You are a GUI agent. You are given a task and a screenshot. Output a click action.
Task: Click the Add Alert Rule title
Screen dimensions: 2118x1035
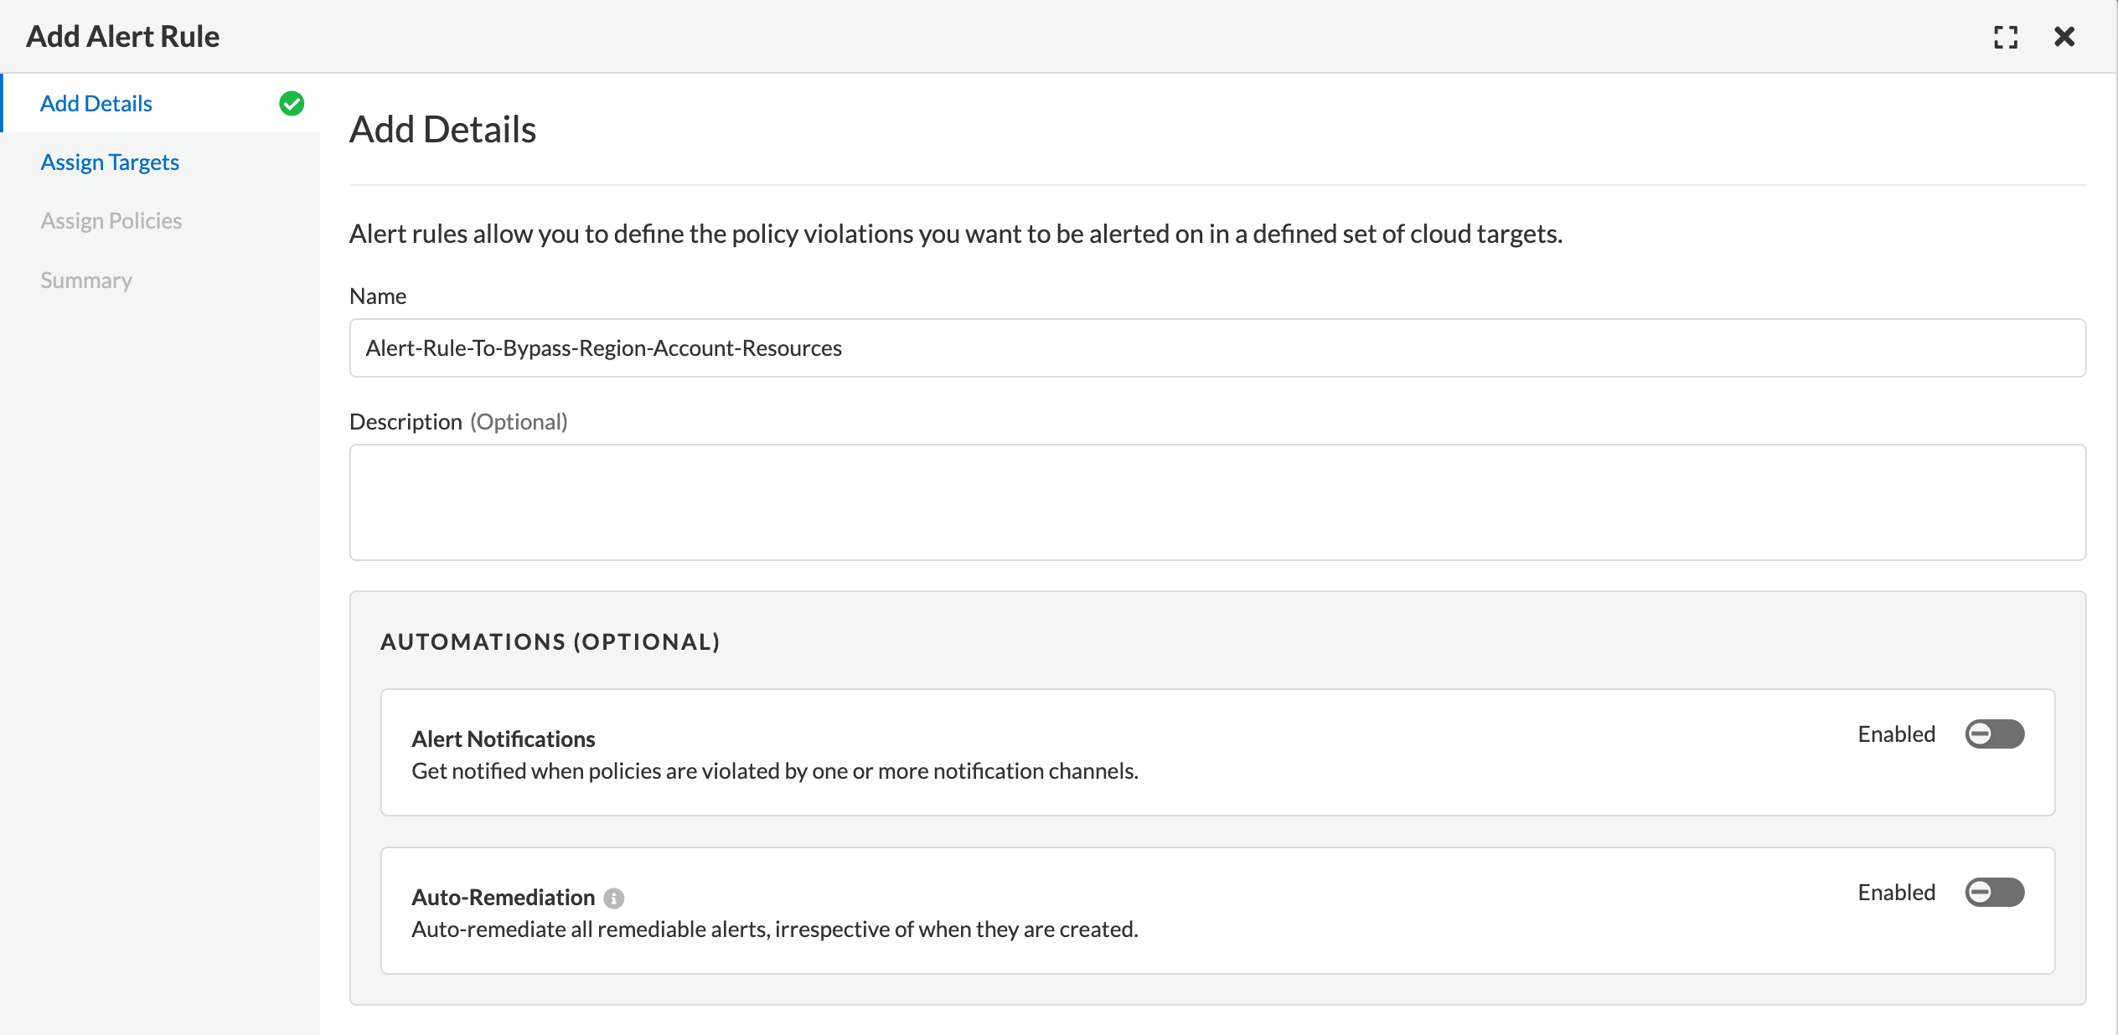point(123,37)
